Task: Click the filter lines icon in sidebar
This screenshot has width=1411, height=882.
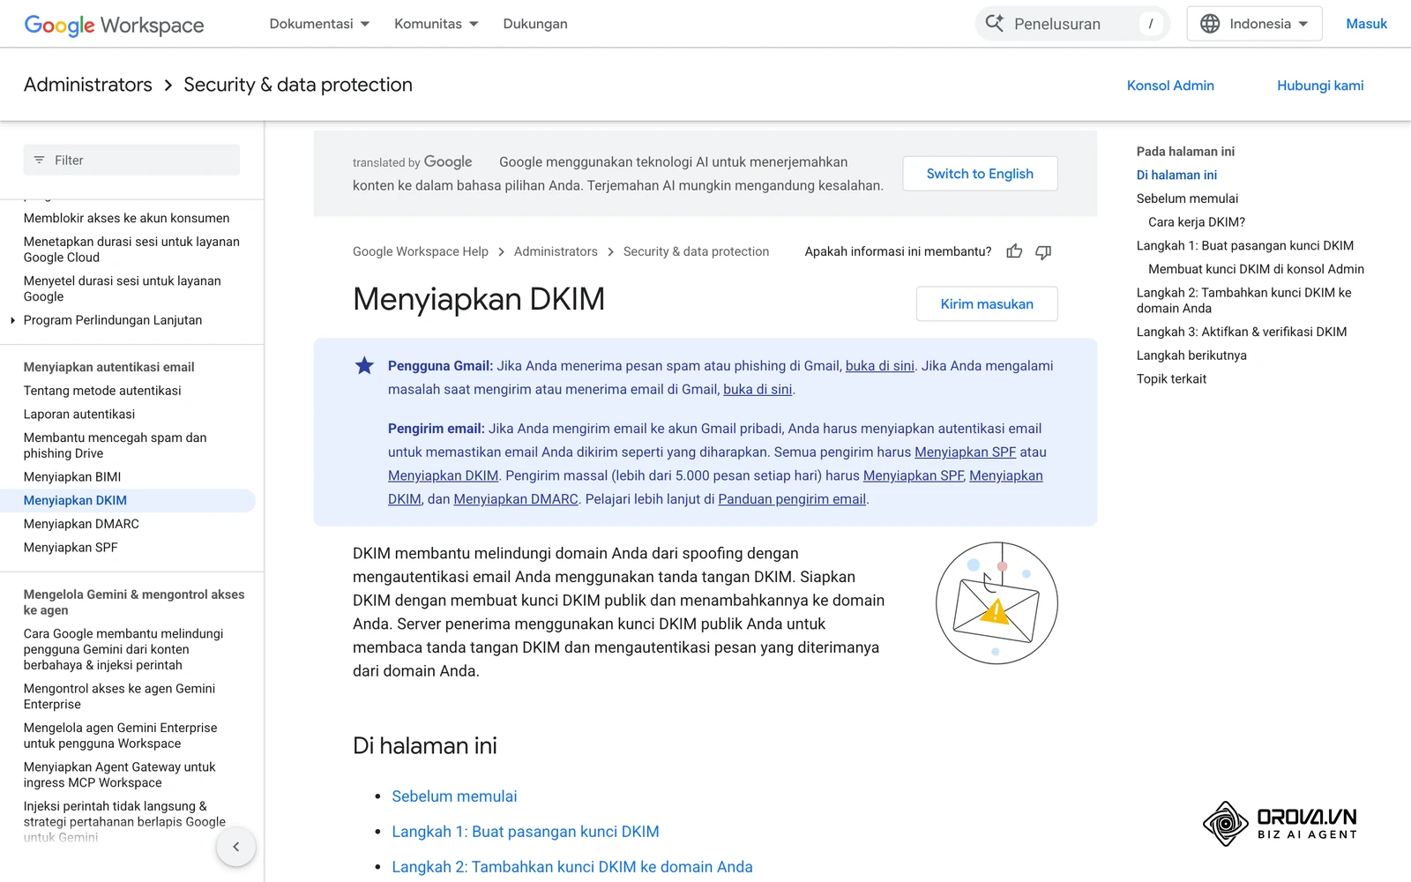Action: 39,160
